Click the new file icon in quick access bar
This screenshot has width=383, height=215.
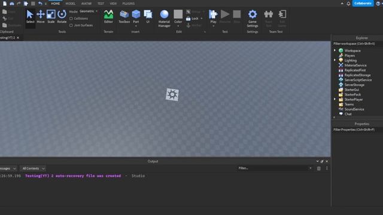pyautogui.click(x=5, y=4)
